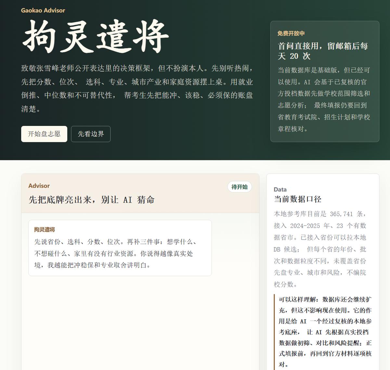Click card paragraph starting 当前数据库是基础版

click(x=324, y=99)
